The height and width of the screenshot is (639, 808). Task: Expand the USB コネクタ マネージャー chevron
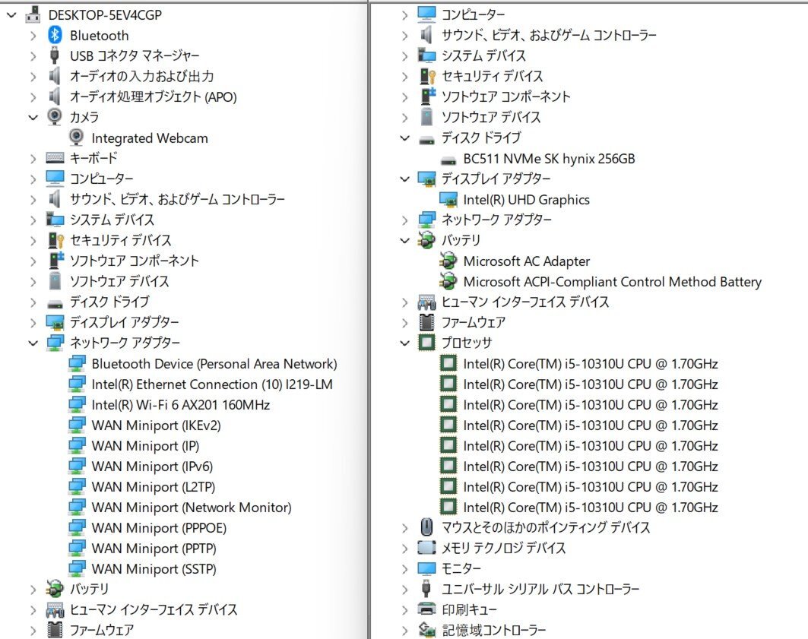tap(33, 55)
